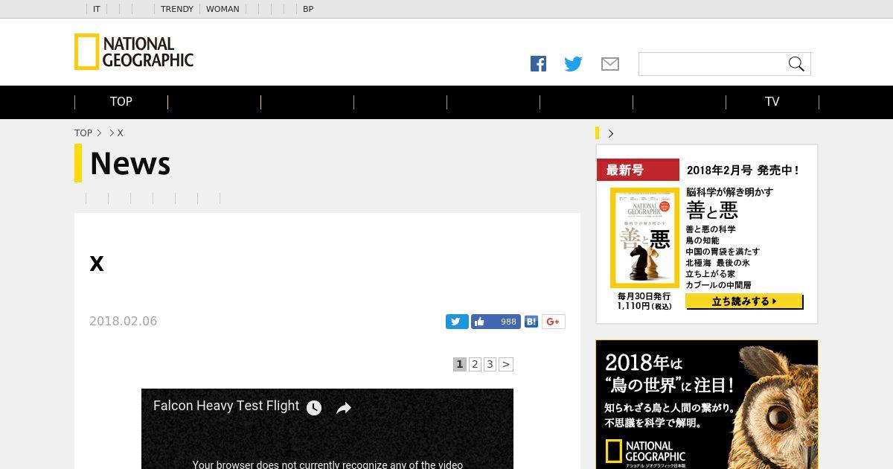The image size is (893, 469).
Task: Open the 2018 bird world owl banner
Action: 707,404
